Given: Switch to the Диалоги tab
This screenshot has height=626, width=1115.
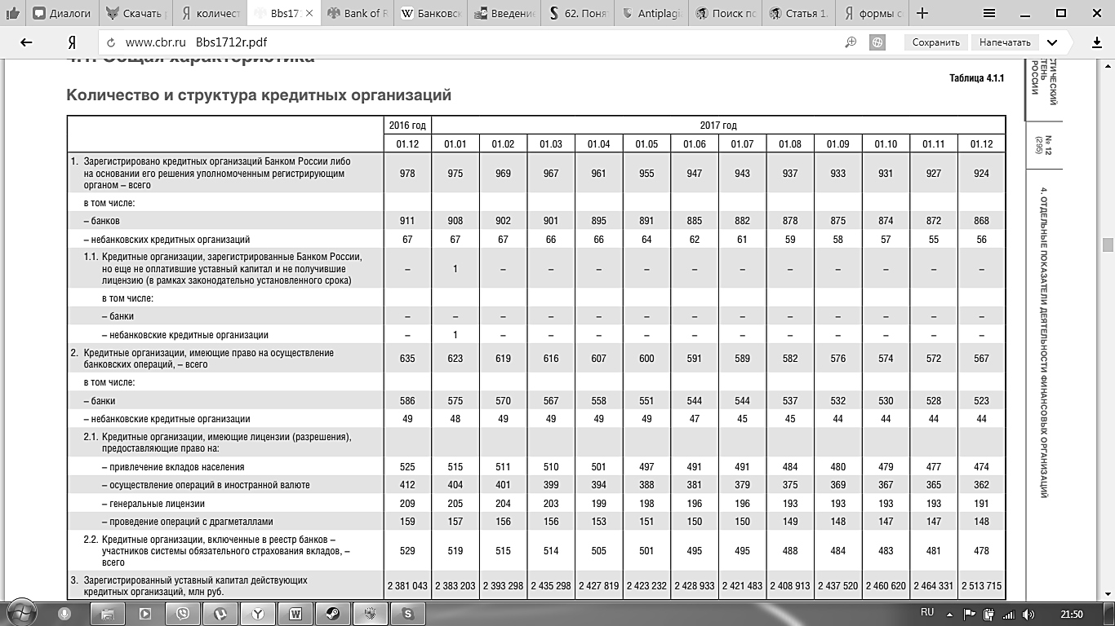Looking at the screenshot, I should [x=62, y=13].
